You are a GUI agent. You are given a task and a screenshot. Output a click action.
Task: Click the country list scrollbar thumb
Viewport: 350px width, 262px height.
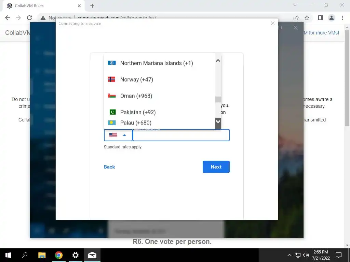[218, 99]
